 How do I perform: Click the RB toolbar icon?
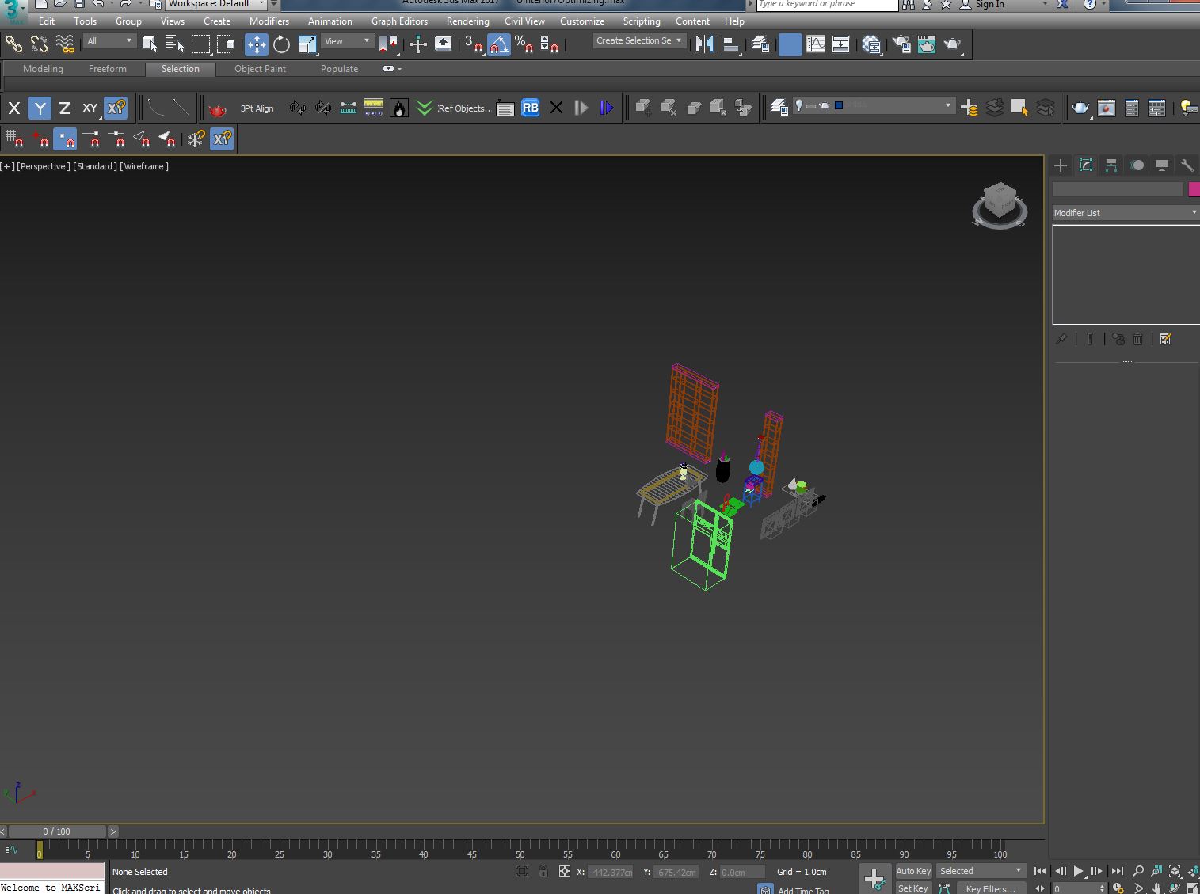[530, 108]
